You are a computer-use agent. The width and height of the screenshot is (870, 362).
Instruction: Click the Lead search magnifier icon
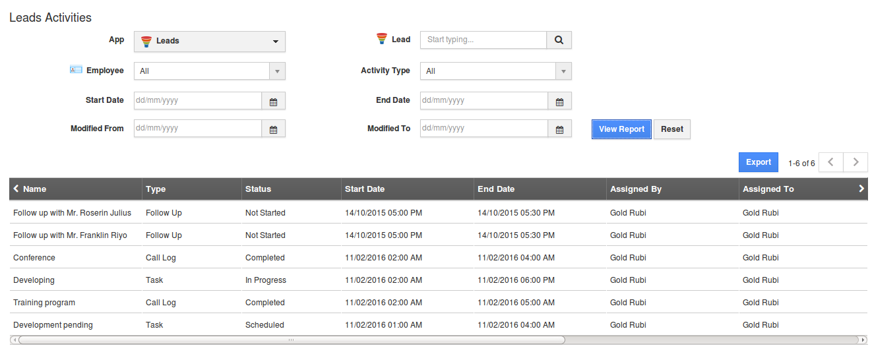click(559, 40)
